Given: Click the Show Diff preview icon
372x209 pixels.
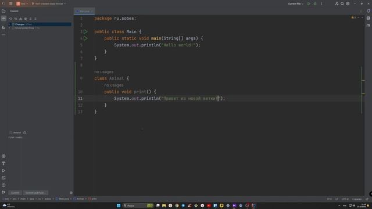Looking at the screenshot, I should coord(26,19).
